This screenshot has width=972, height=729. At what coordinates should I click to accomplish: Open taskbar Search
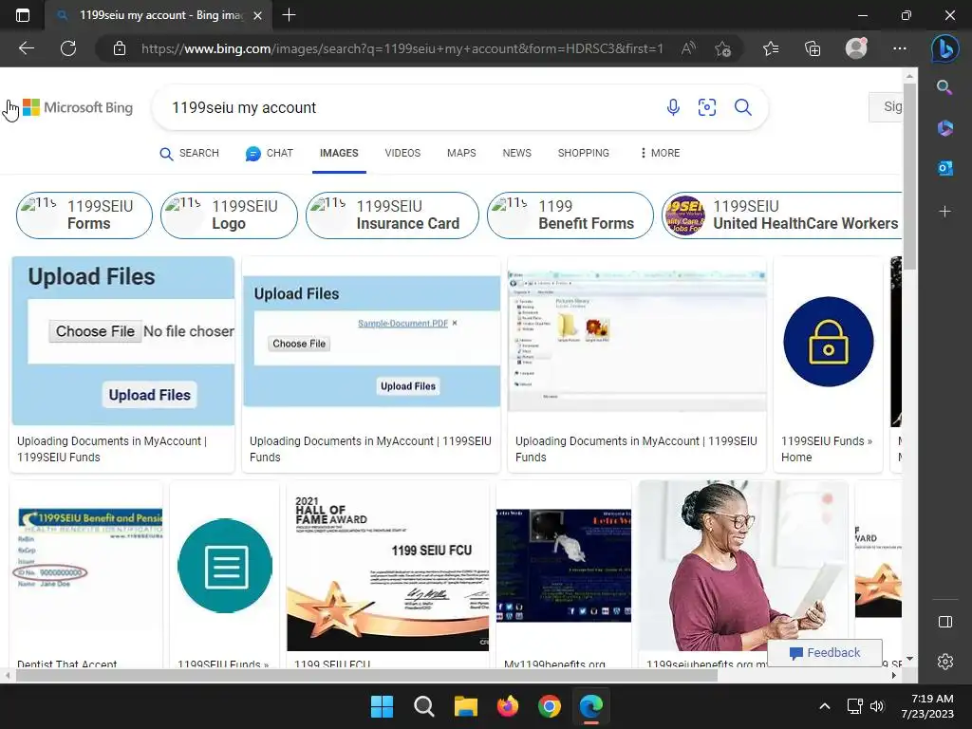coord(424,706)
